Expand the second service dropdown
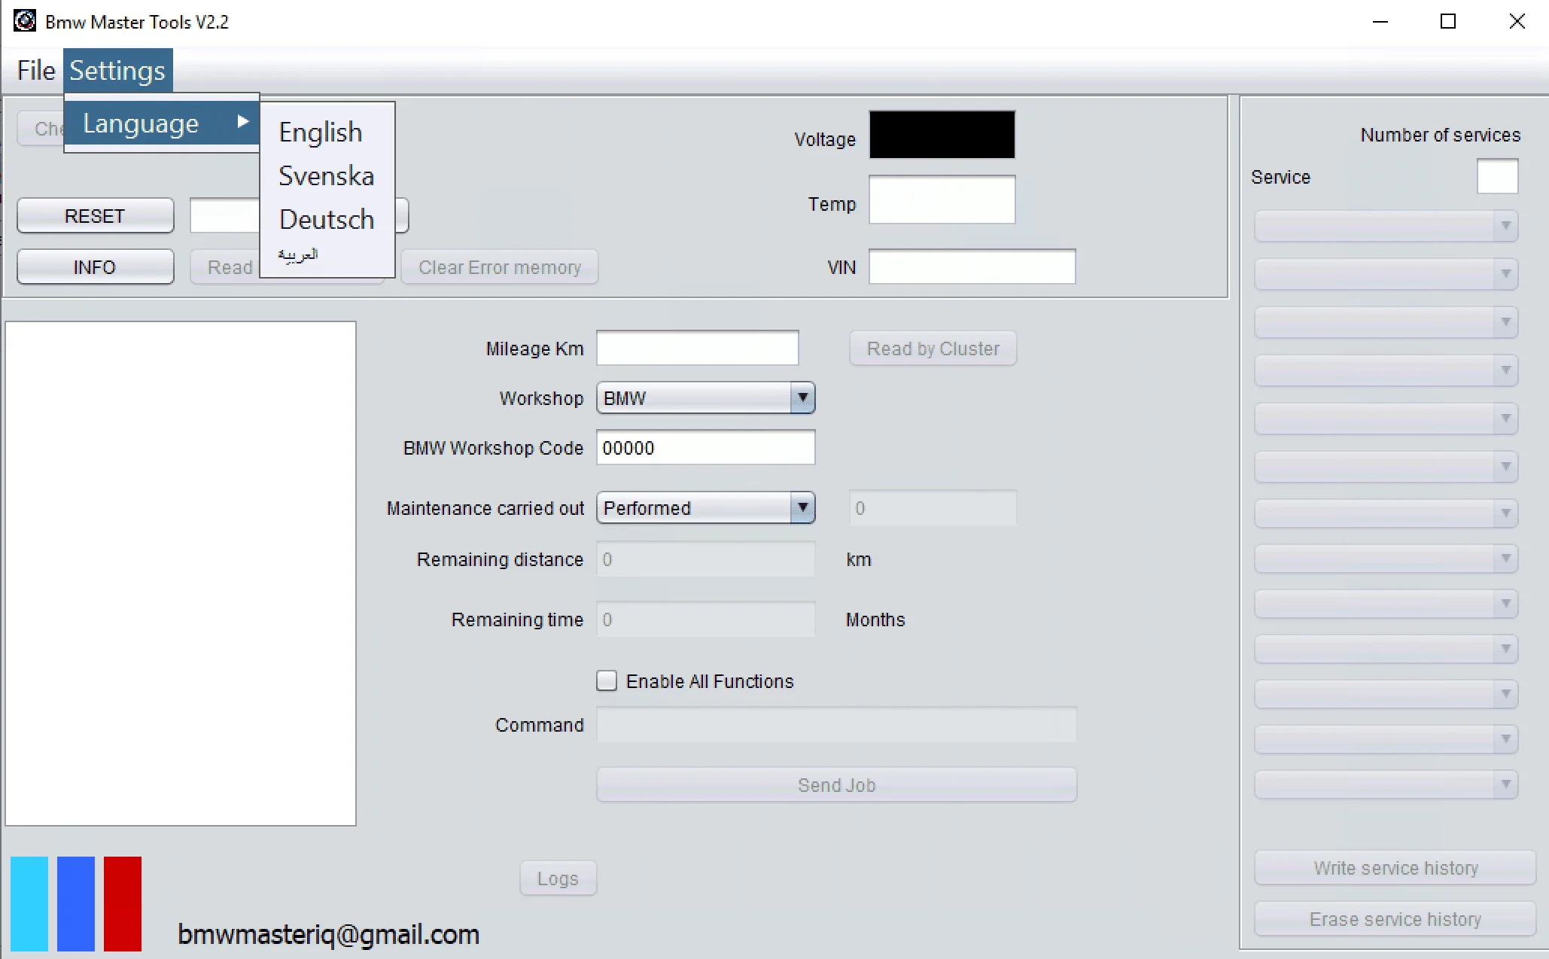Screen dimensions: 1549x959 1386,273
